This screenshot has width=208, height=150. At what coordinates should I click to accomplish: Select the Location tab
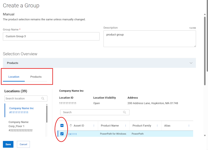14,77
